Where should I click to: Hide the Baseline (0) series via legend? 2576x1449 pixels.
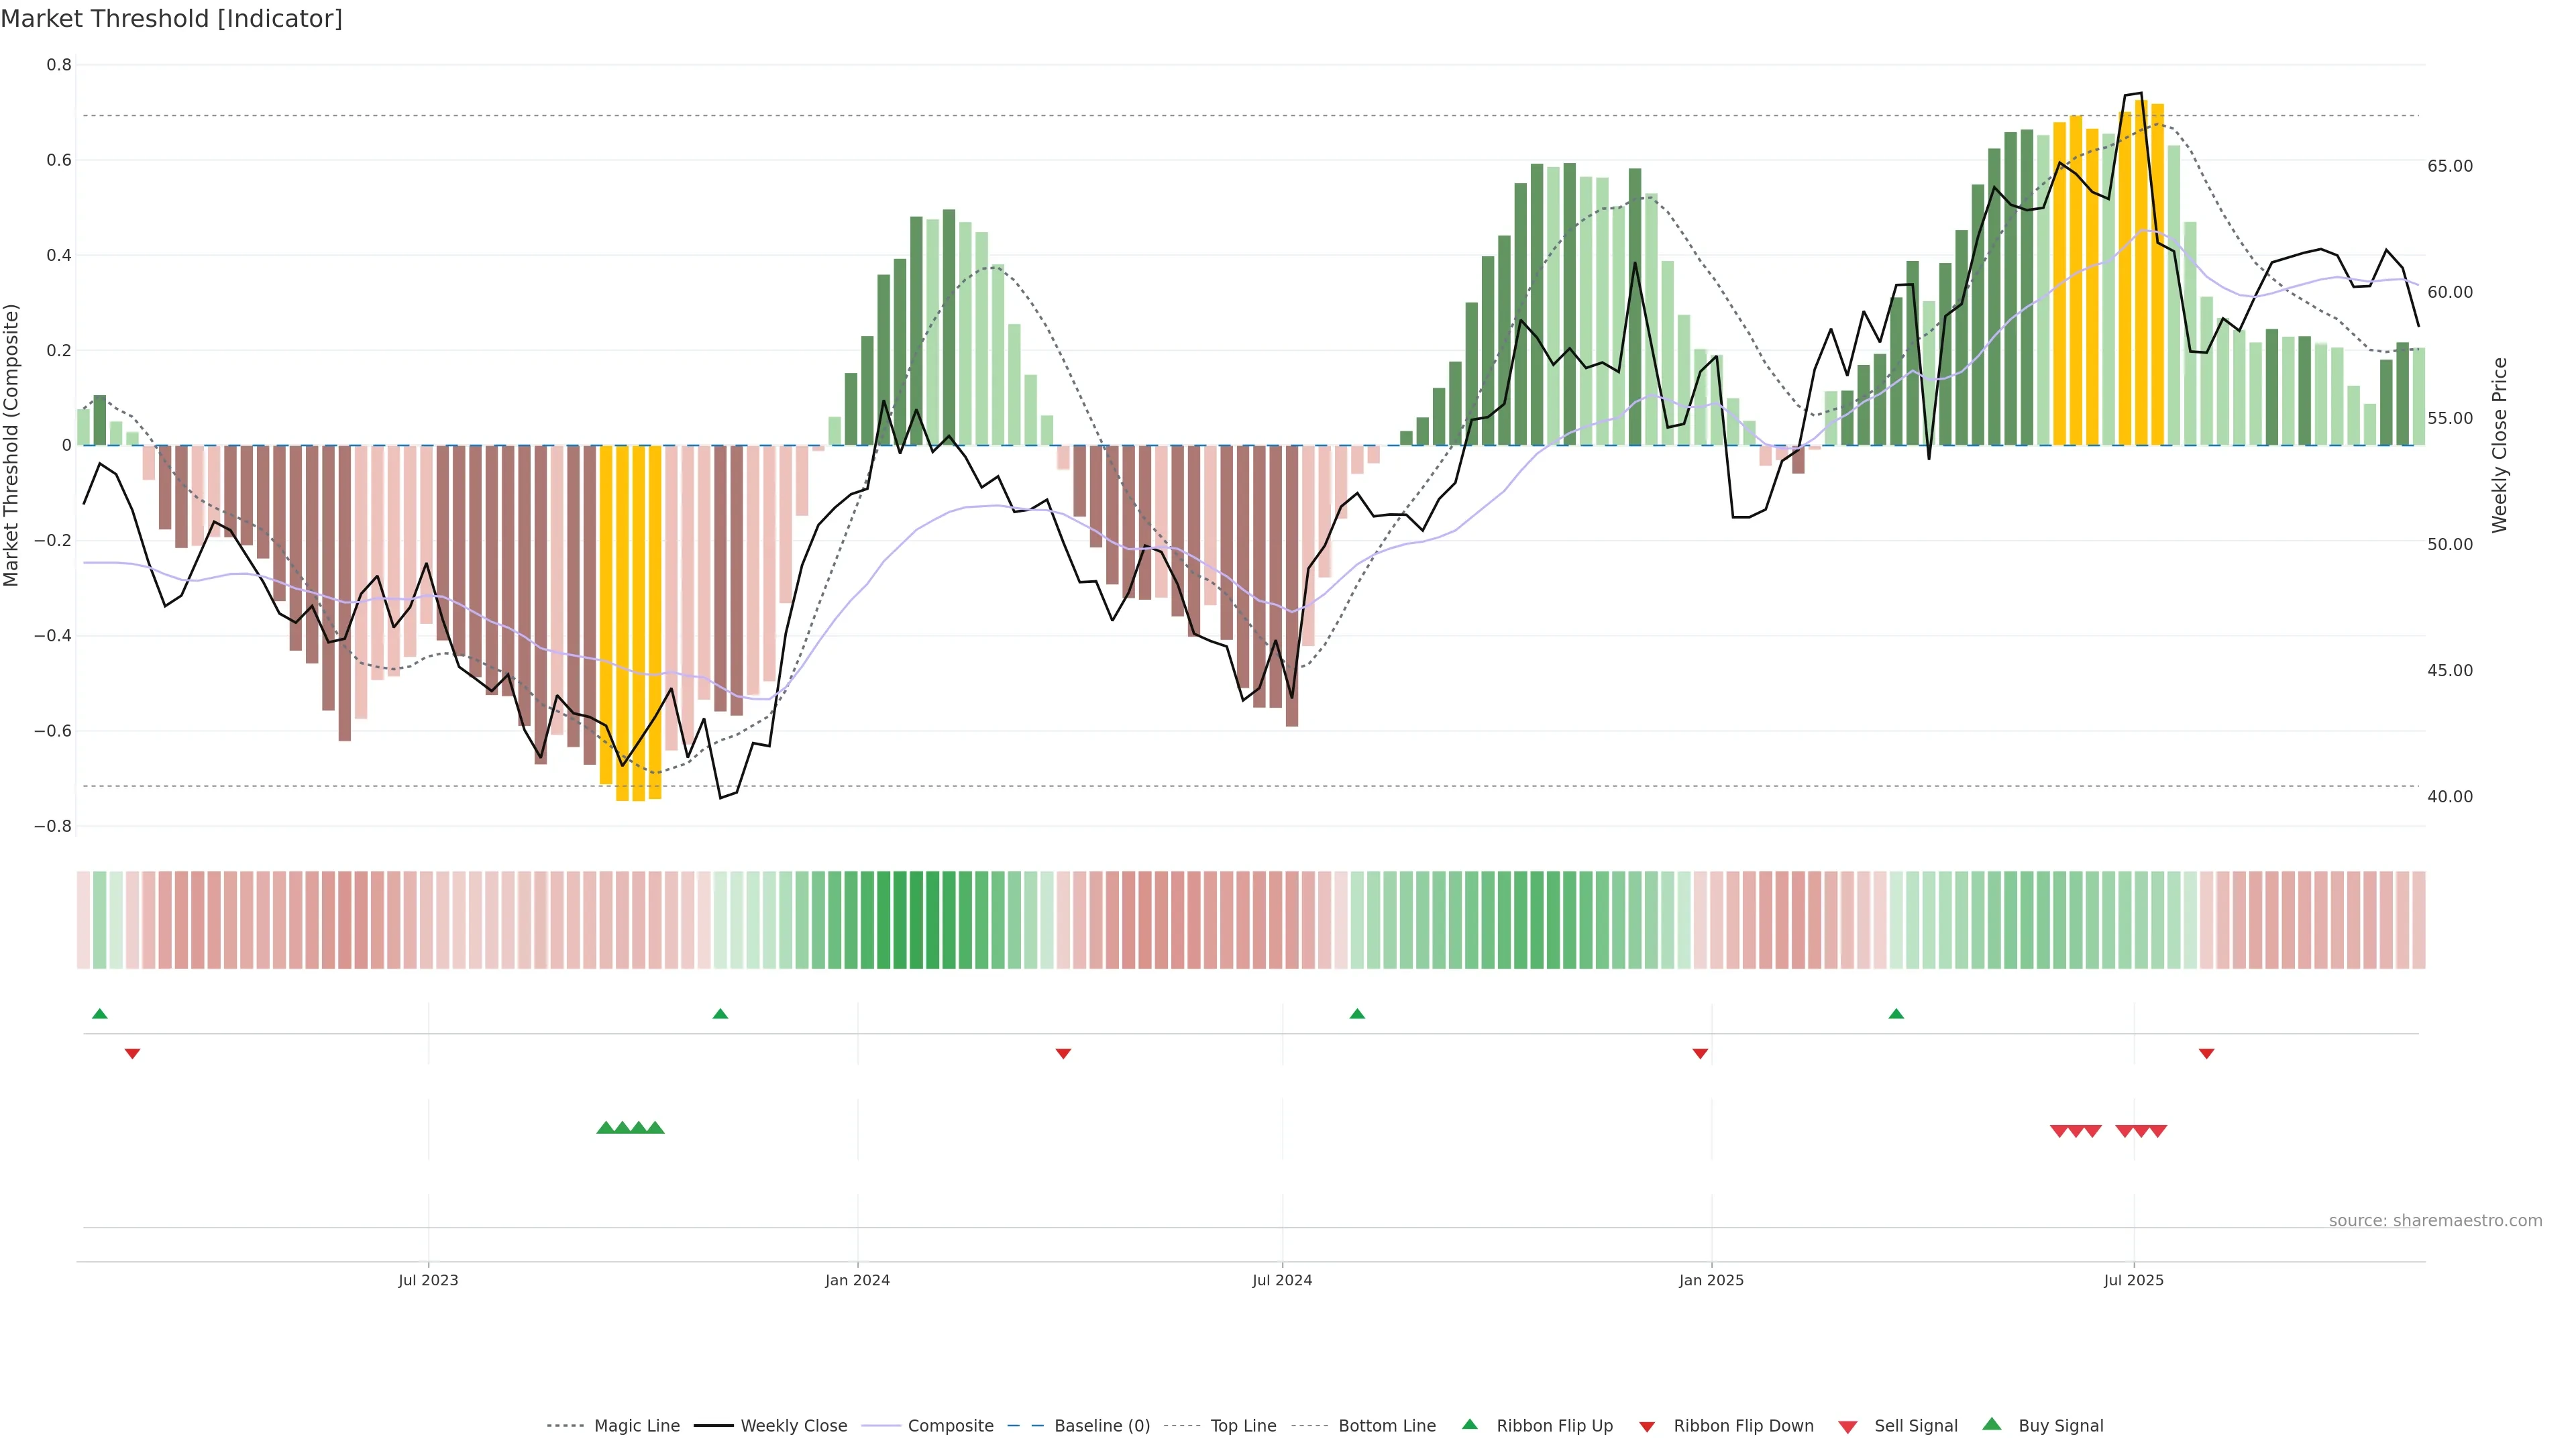[1101, 1426]
